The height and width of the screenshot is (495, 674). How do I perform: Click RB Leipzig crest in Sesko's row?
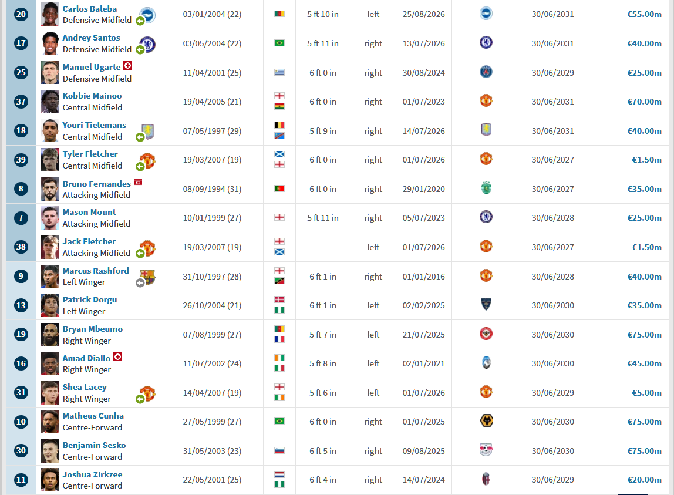[486, 450]
